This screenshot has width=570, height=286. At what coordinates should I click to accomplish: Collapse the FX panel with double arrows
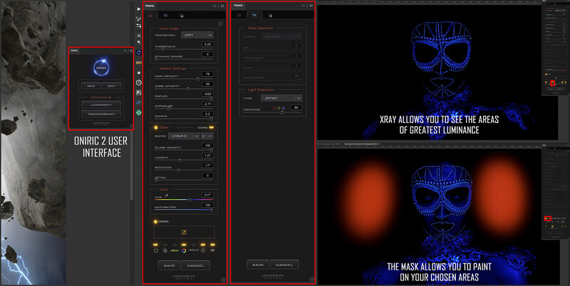pyautogui.click(x=304, y=6)
